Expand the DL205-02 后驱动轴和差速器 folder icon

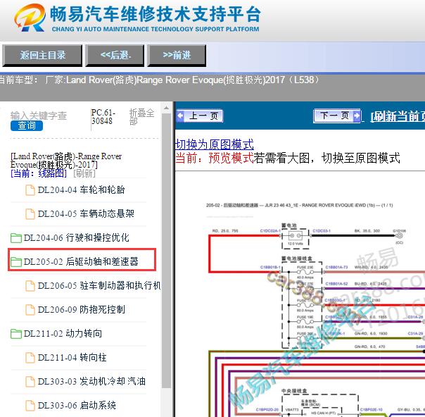16,262
